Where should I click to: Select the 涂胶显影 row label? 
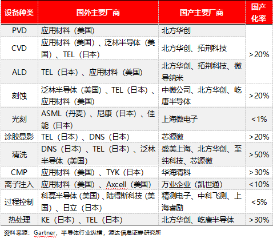click(x=19, y=137)
